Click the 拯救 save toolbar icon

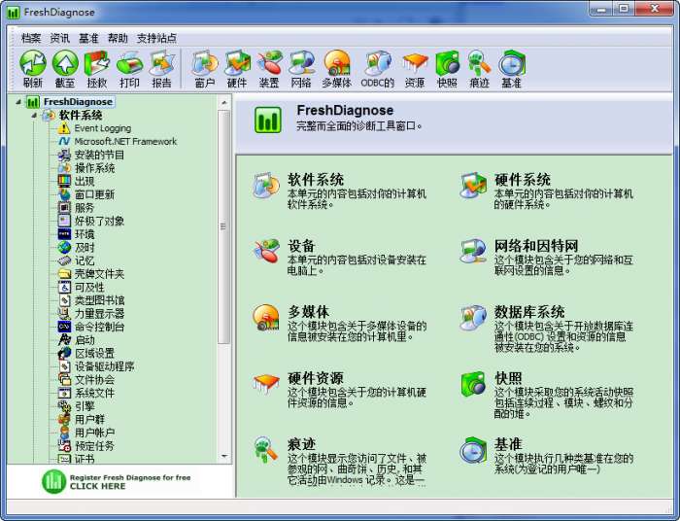point(97,69)
